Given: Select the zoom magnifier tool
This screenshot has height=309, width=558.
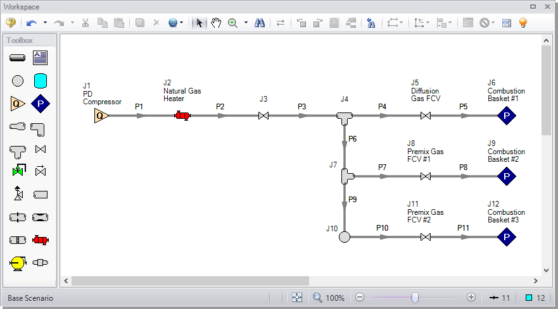Looking at the screenshot, I should click(x=232, y=23).
